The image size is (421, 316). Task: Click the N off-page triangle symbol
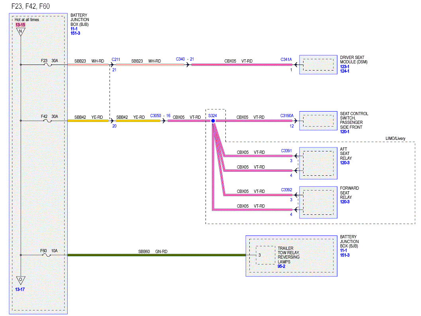point(21,32)
